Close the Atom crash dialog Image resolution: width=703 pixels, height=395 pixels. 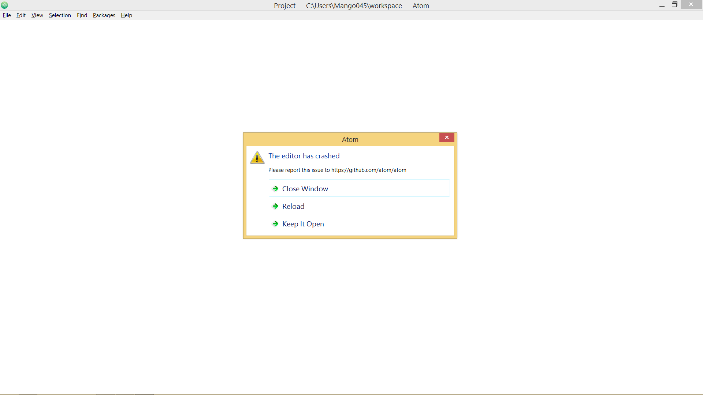coord(447,138)
